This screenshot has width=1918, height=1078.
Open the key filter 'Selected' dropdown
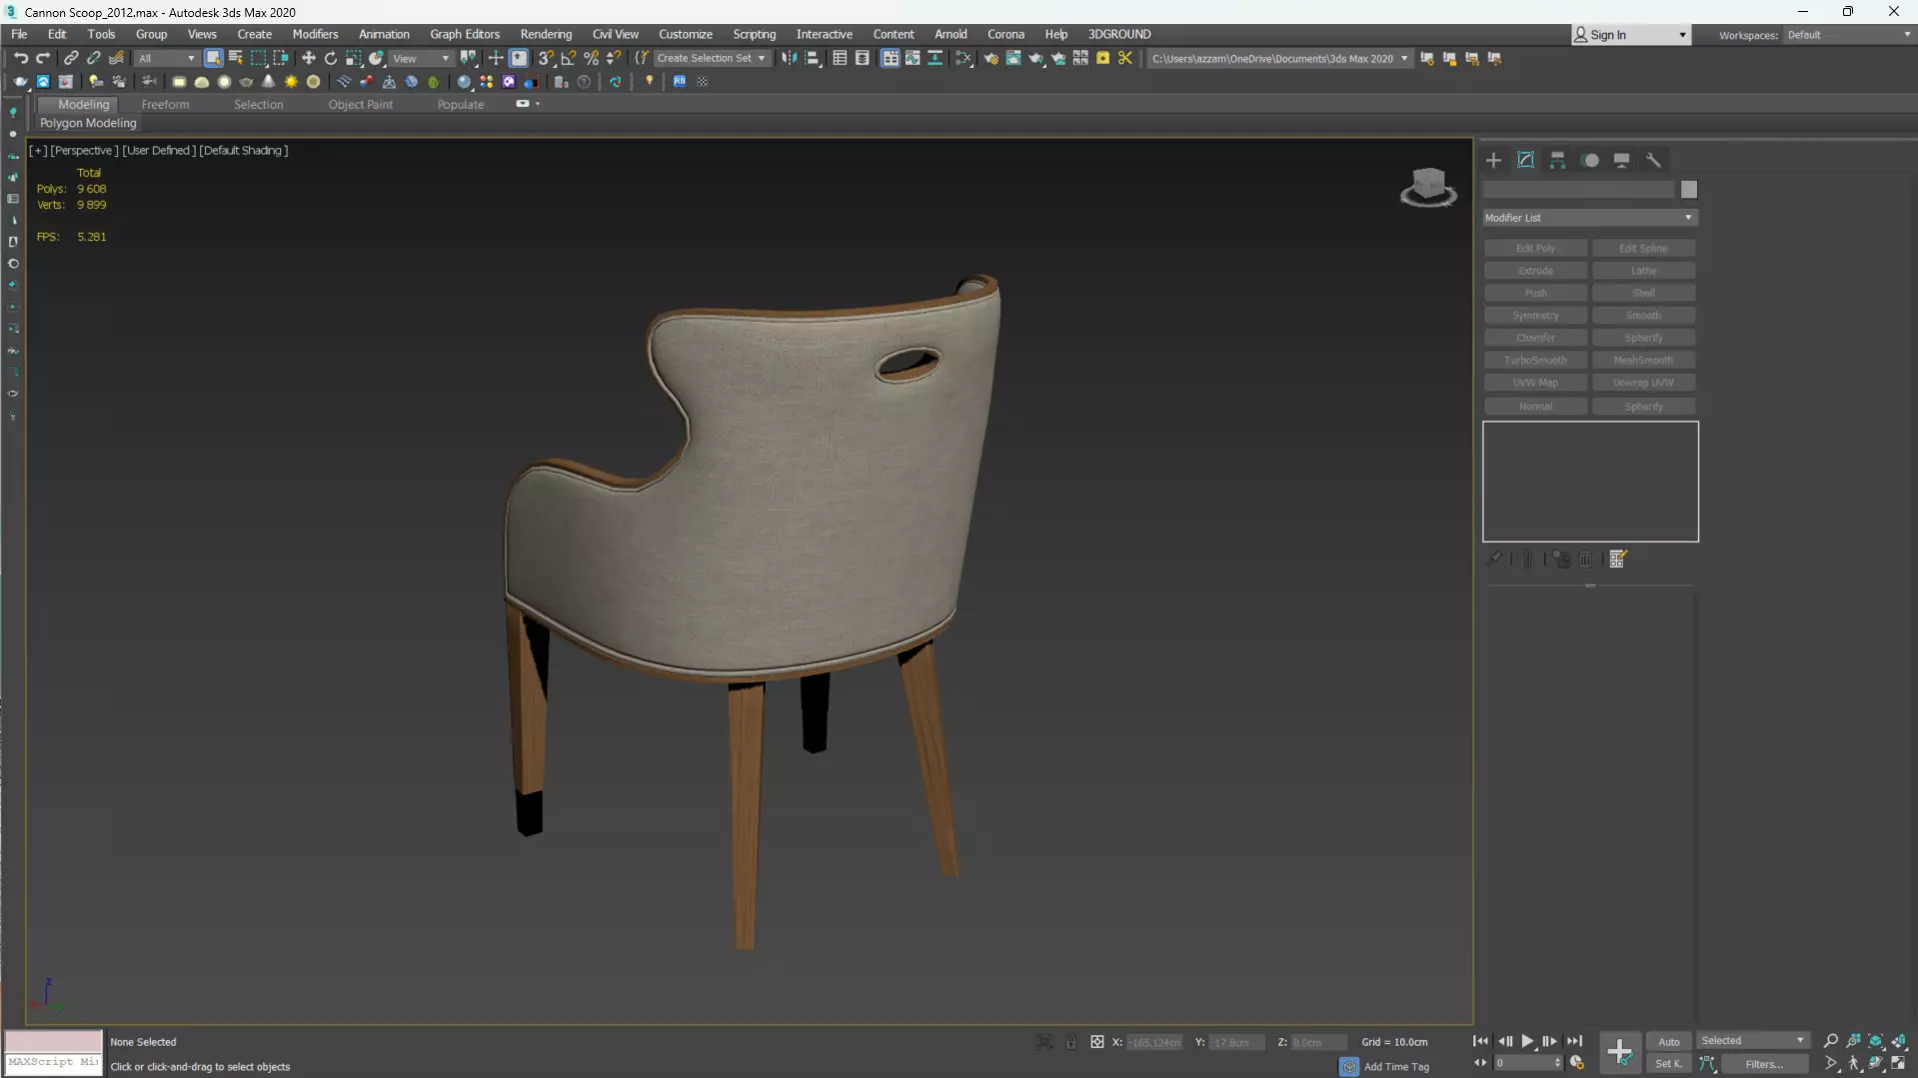[1753, 1041]
